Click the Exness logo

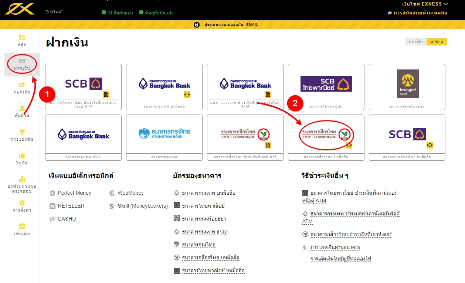point(20,8)
